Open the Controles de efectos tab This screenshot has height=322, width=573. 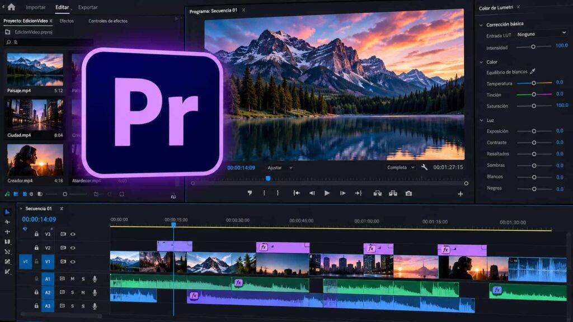click(x=108, y=21)
